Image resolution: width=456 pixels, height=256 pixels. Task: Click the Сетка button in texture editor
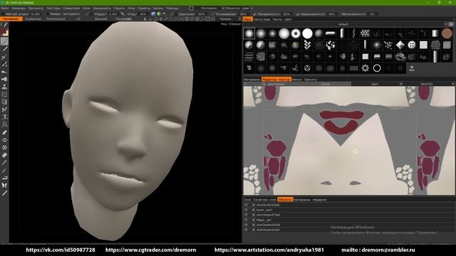coord(325,84)
